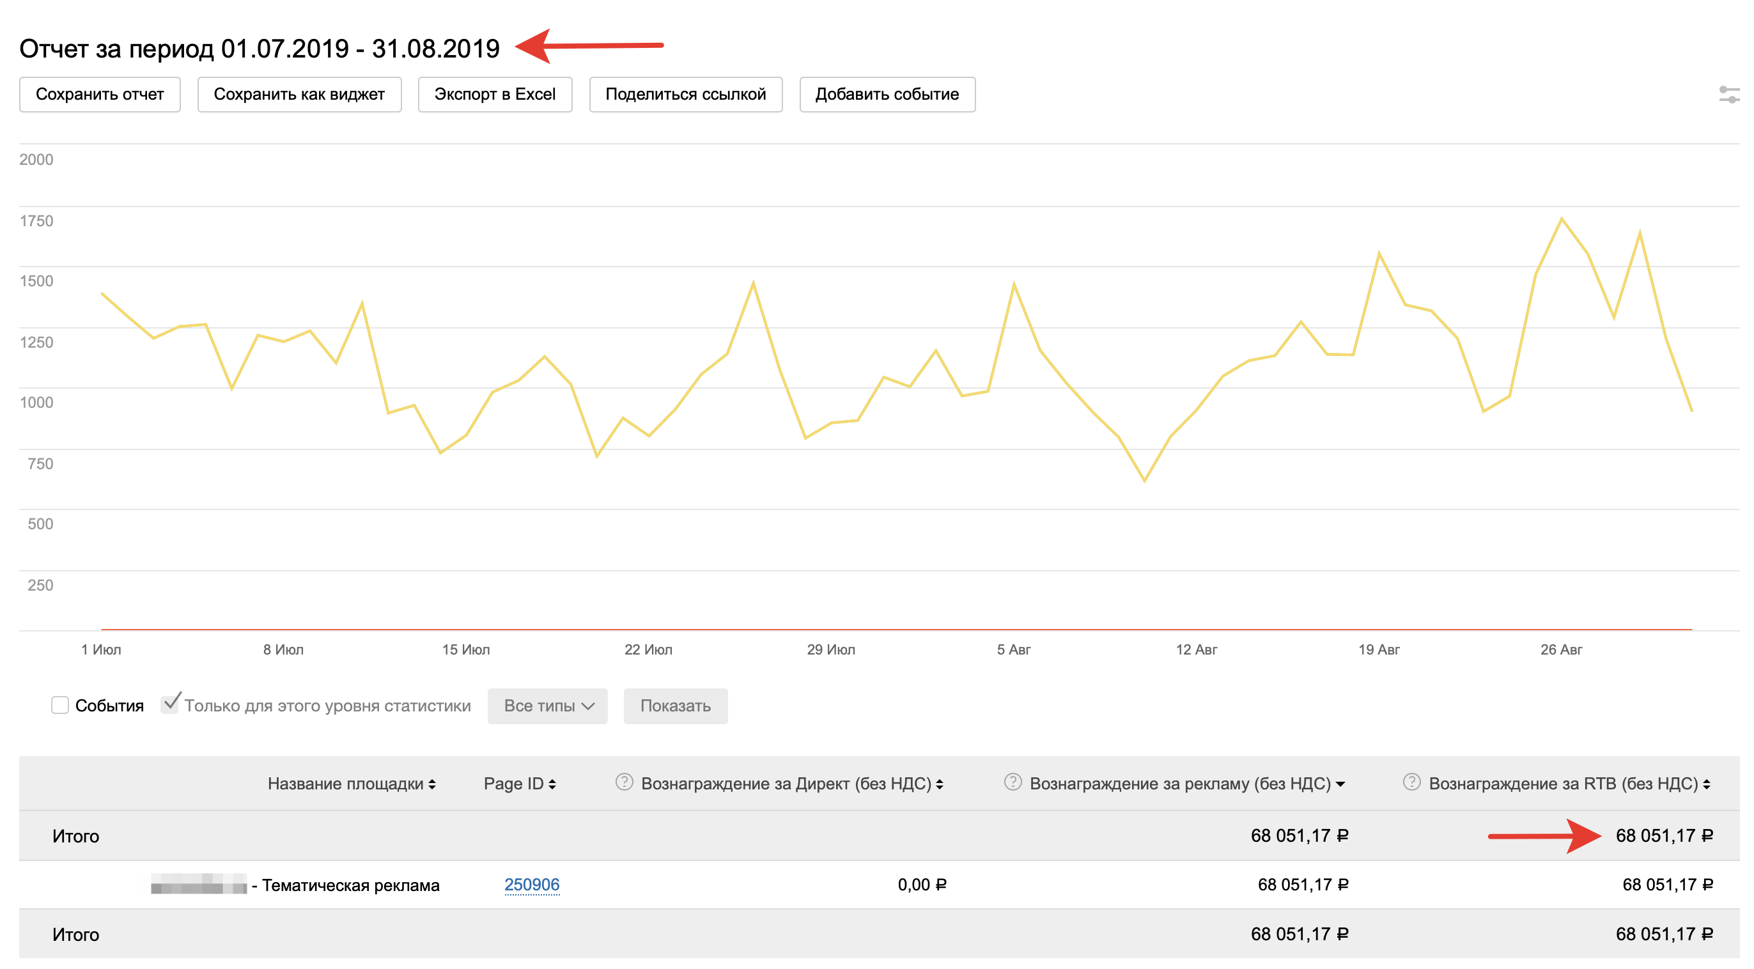Click help icon beside Вознаграждение за рекламу
This screenshot has width=1754, height=969.
(1012, 782)
